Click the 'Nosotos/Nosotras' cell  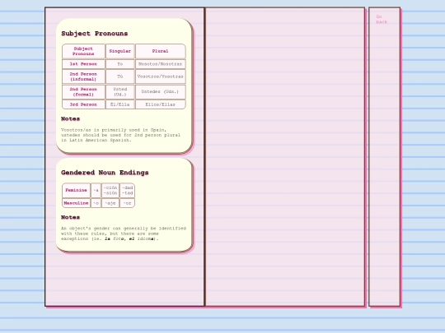click(x=161, y=64)
